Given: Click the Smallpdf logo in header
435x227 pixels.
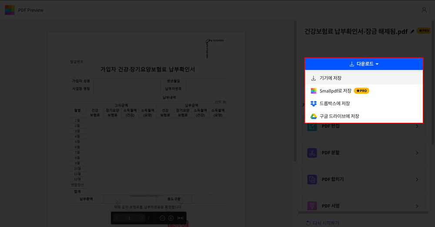Looking at the screenshot, I should coord(10,10).
